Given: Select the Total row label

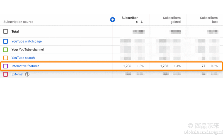Looking at the screenshot, I should (15, 31).
